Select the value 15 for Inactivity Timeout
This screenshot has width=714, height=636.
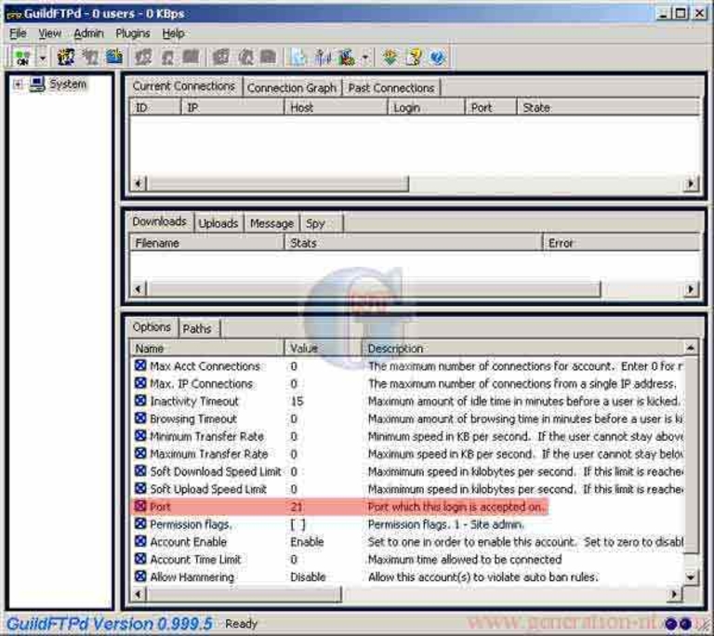pos(297,402)
